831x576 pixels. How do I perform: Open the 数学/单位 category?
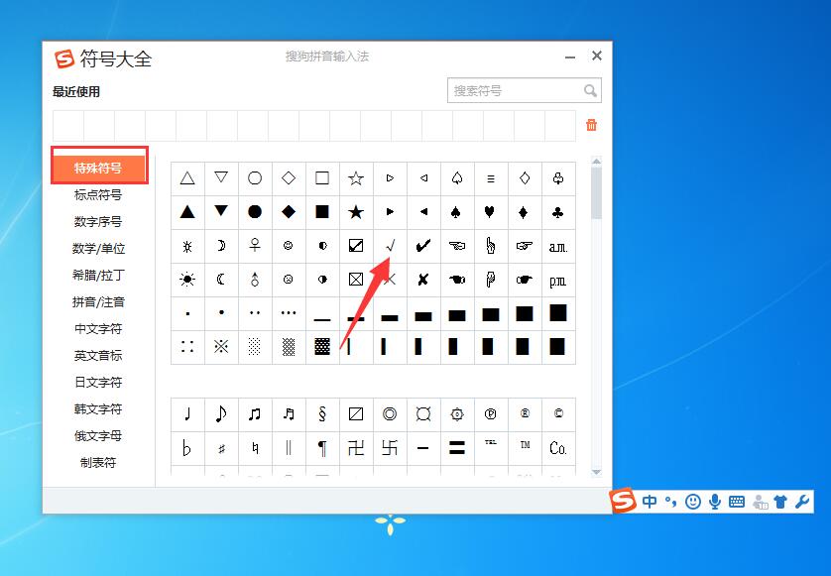click(x=98, y=249)
